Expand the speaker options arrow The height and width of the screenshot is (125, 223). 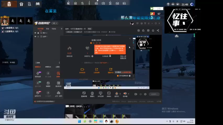point(129,94)
